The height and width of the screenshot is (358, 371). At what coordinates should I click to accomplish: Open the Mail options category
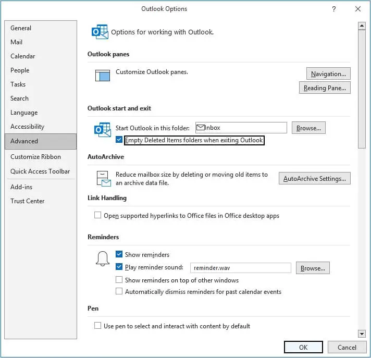pyautogui.click(x=41, y=42)
